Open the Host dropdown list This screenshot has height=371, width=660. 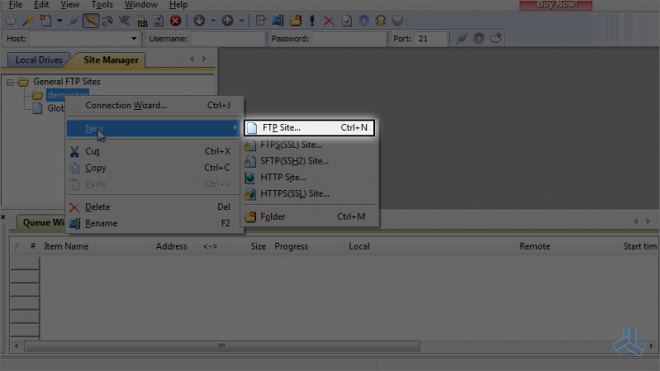pyautogui.click(x=134, y=39)
